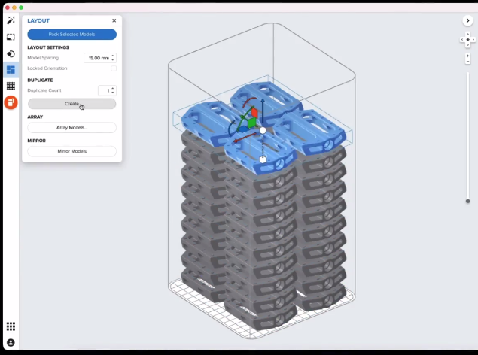Image resolution: width=478 pixels, height=355 pixels.
Task: Increase Duplicate Count with up arrow
Action: tap(113, 88)
